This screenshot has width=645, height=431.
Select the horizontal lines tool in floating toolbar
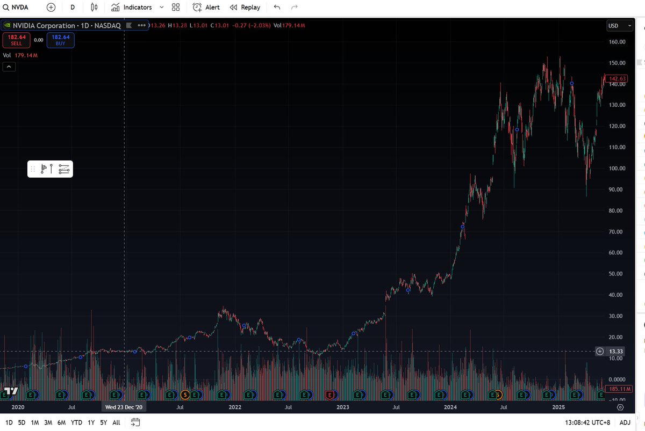64,169
